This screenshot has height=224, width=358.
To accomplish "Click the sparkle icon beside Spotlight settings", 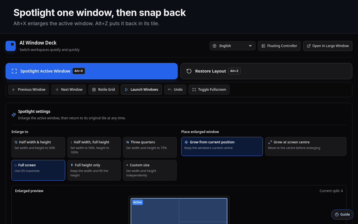I will tap(14, 115).
